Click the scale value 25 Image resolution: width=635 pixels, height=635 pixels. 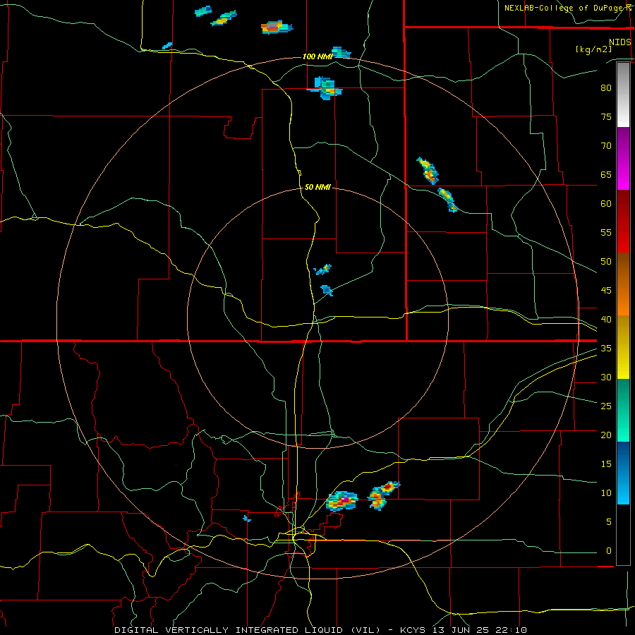[x=606, y=406]
